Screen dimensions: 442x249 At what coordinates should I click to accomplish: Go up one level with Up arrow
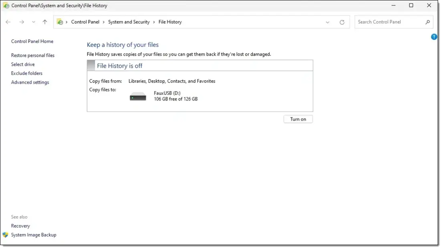tap(45, 22)
